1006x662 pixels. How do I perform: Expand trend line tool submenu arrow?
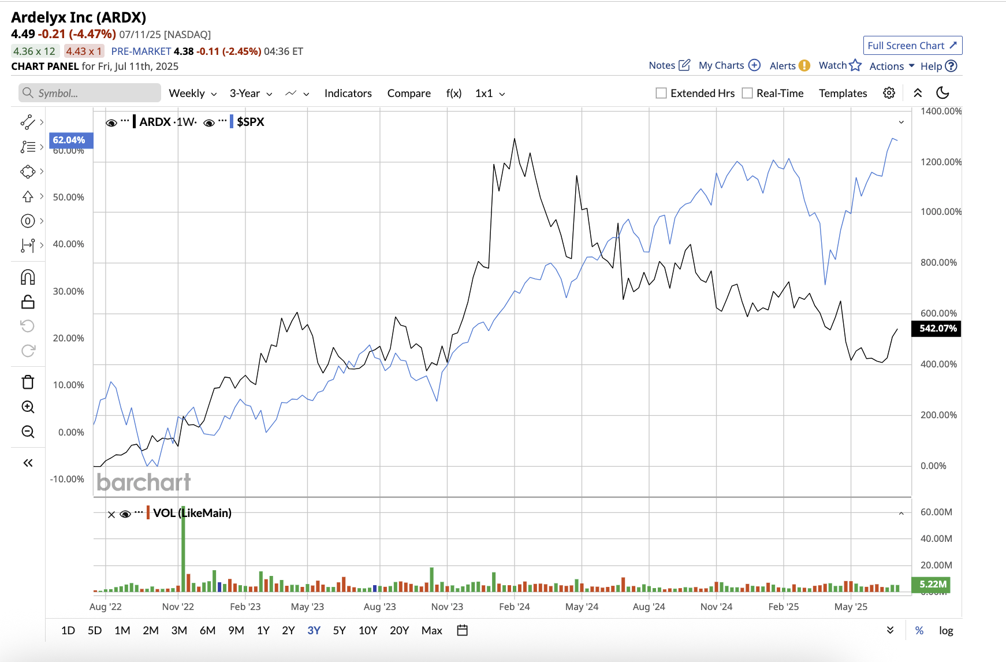point(42,122)
